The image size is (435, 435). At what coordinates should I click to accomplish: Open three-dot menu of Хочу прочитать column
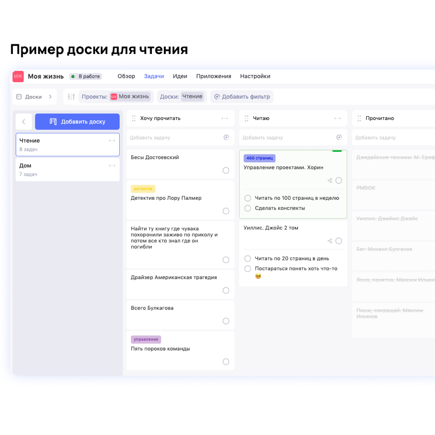pos(225,119)
